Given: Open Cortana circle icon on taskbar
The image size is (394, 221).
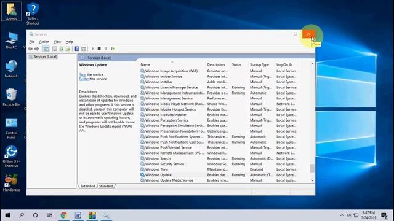Looking at the screenshot, I should (x=35, y=215).
